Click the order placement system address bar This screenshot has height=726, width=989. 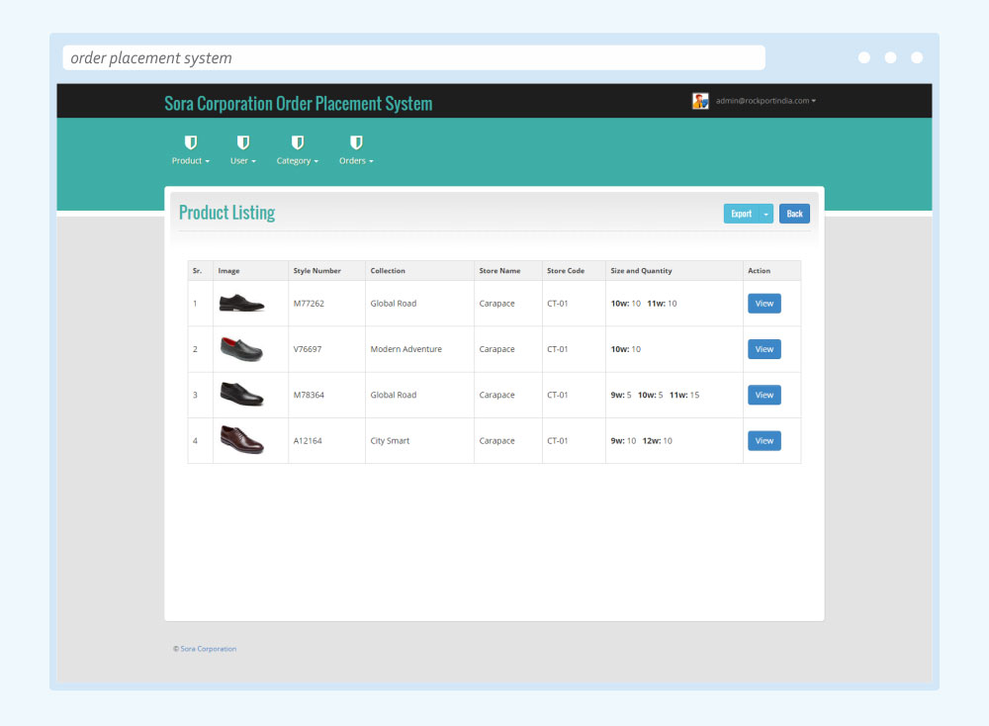413,58
